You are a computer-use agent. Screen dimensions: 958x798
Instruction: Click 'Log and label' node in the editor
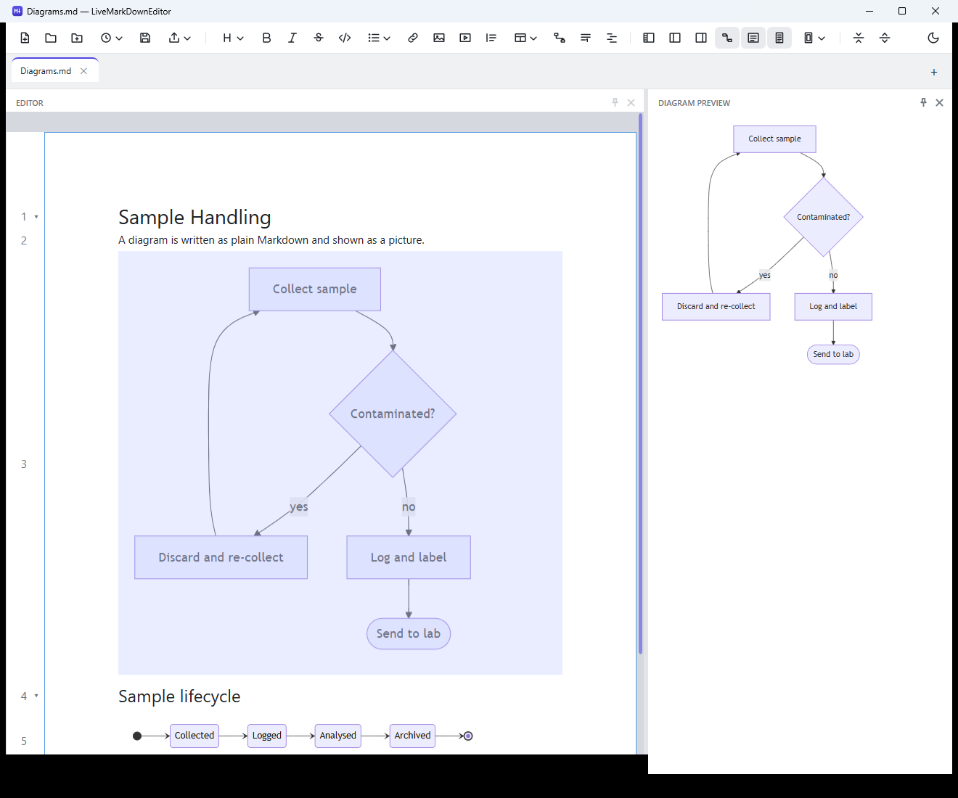[x=409, y=557]
